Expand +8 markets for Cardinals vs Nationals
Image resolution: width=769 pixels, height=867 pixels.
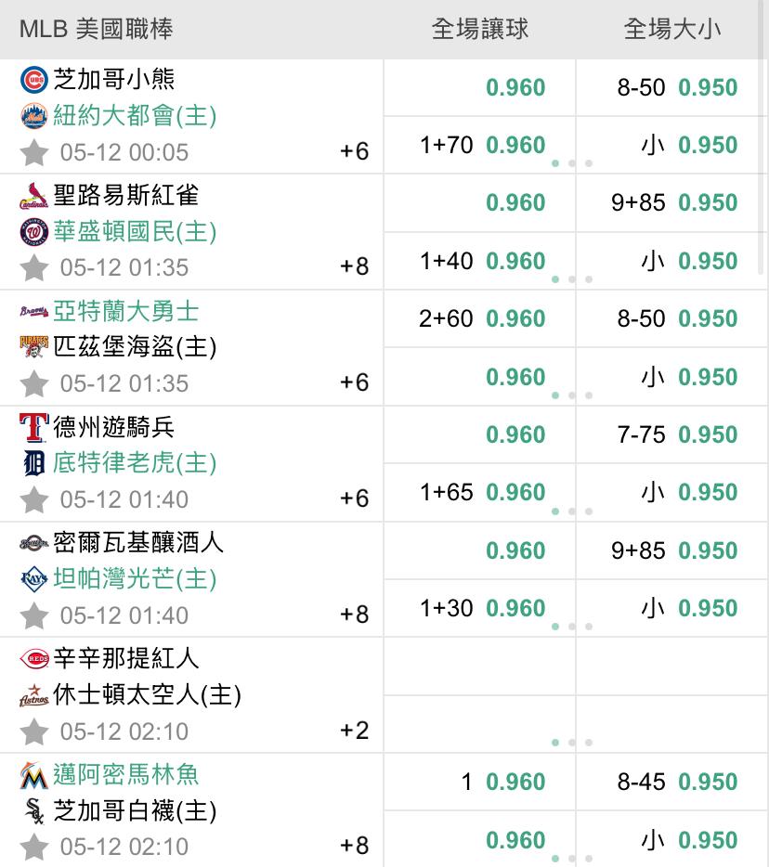[x=354, y=267]
